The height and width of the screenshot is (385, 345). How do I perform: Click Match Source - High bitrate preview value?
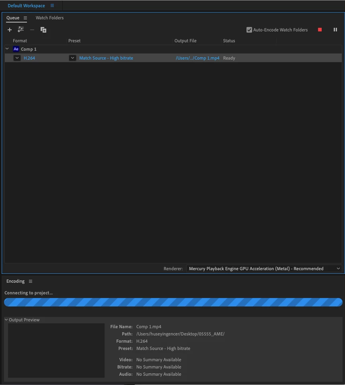coord(163,348)
